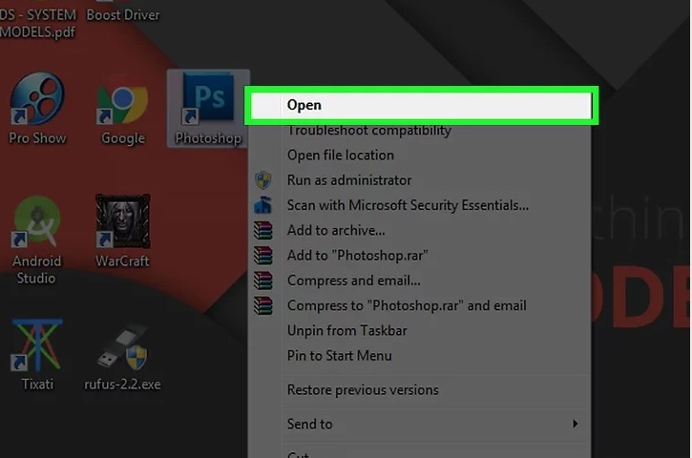This screenshot has width=692, height=458.
Task: Click the Tixati desktop shortcut
Action: tap(37, 355)
